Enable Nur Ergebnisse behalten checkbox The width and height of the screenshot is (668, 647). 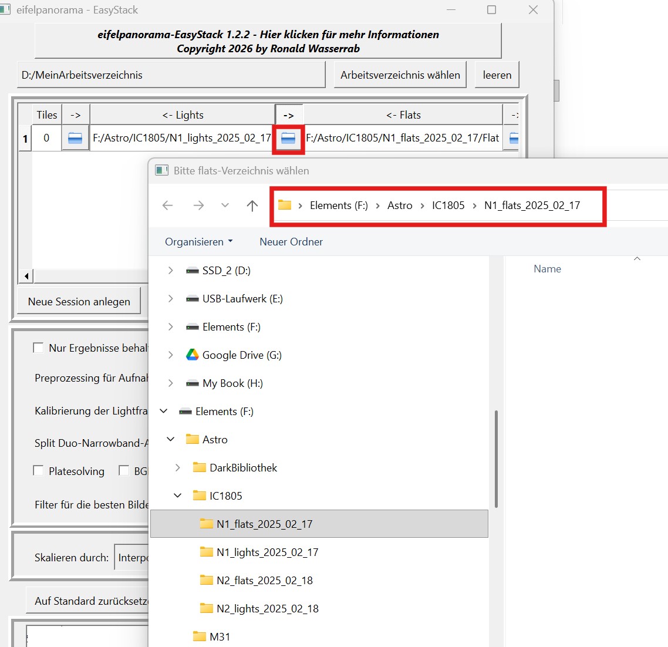tap(39, 348)
